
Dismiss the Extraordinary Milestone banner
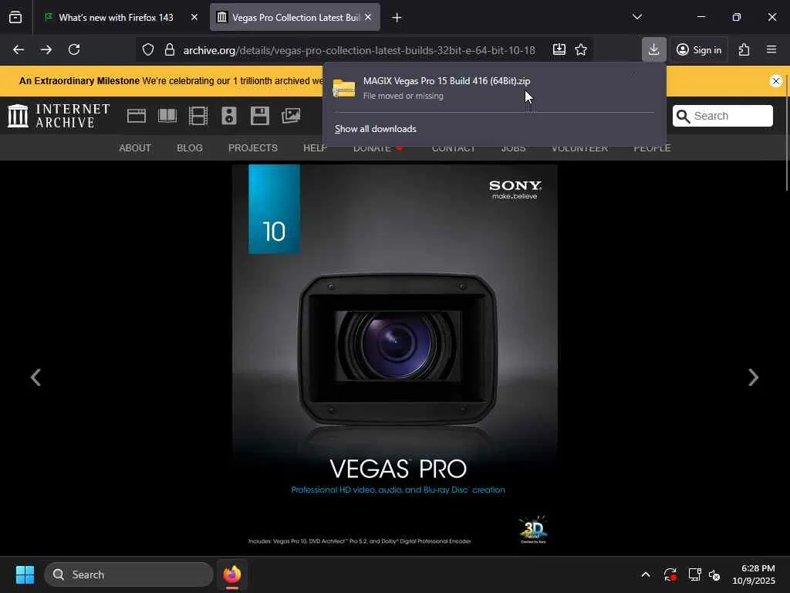(x=776, y=80)
